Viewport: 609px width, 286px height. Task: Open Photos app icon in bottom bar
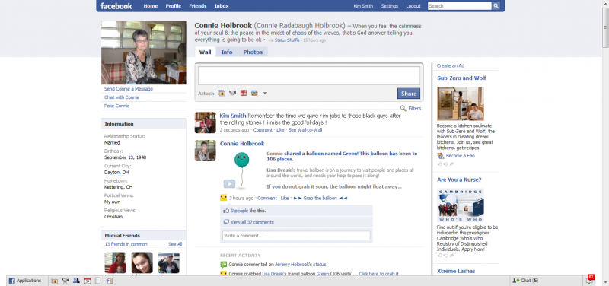pyautogui.click(x=54, y=281)
